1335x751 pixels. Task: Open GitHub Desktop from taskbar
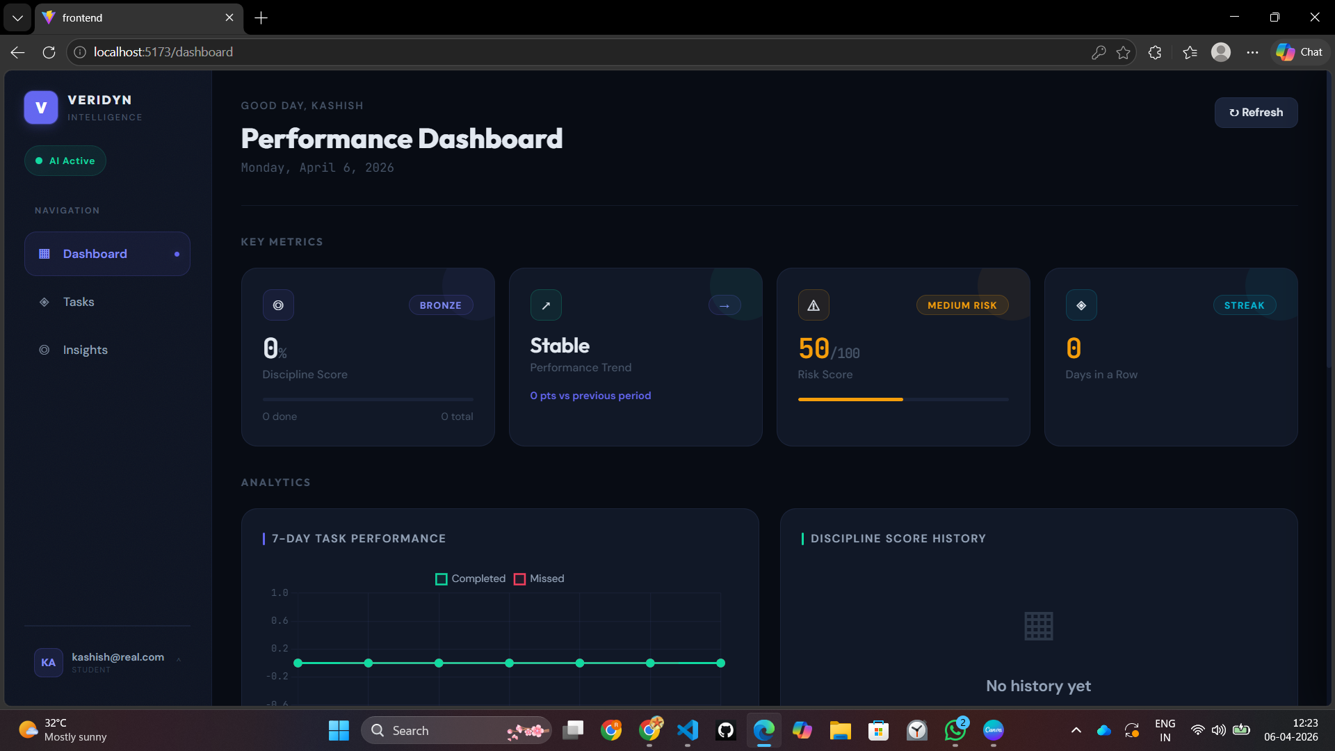(x=726, y=730)
